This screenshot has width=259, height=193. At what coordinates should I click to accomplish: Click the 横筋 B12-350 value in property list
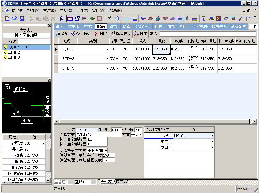pos(35,155)
